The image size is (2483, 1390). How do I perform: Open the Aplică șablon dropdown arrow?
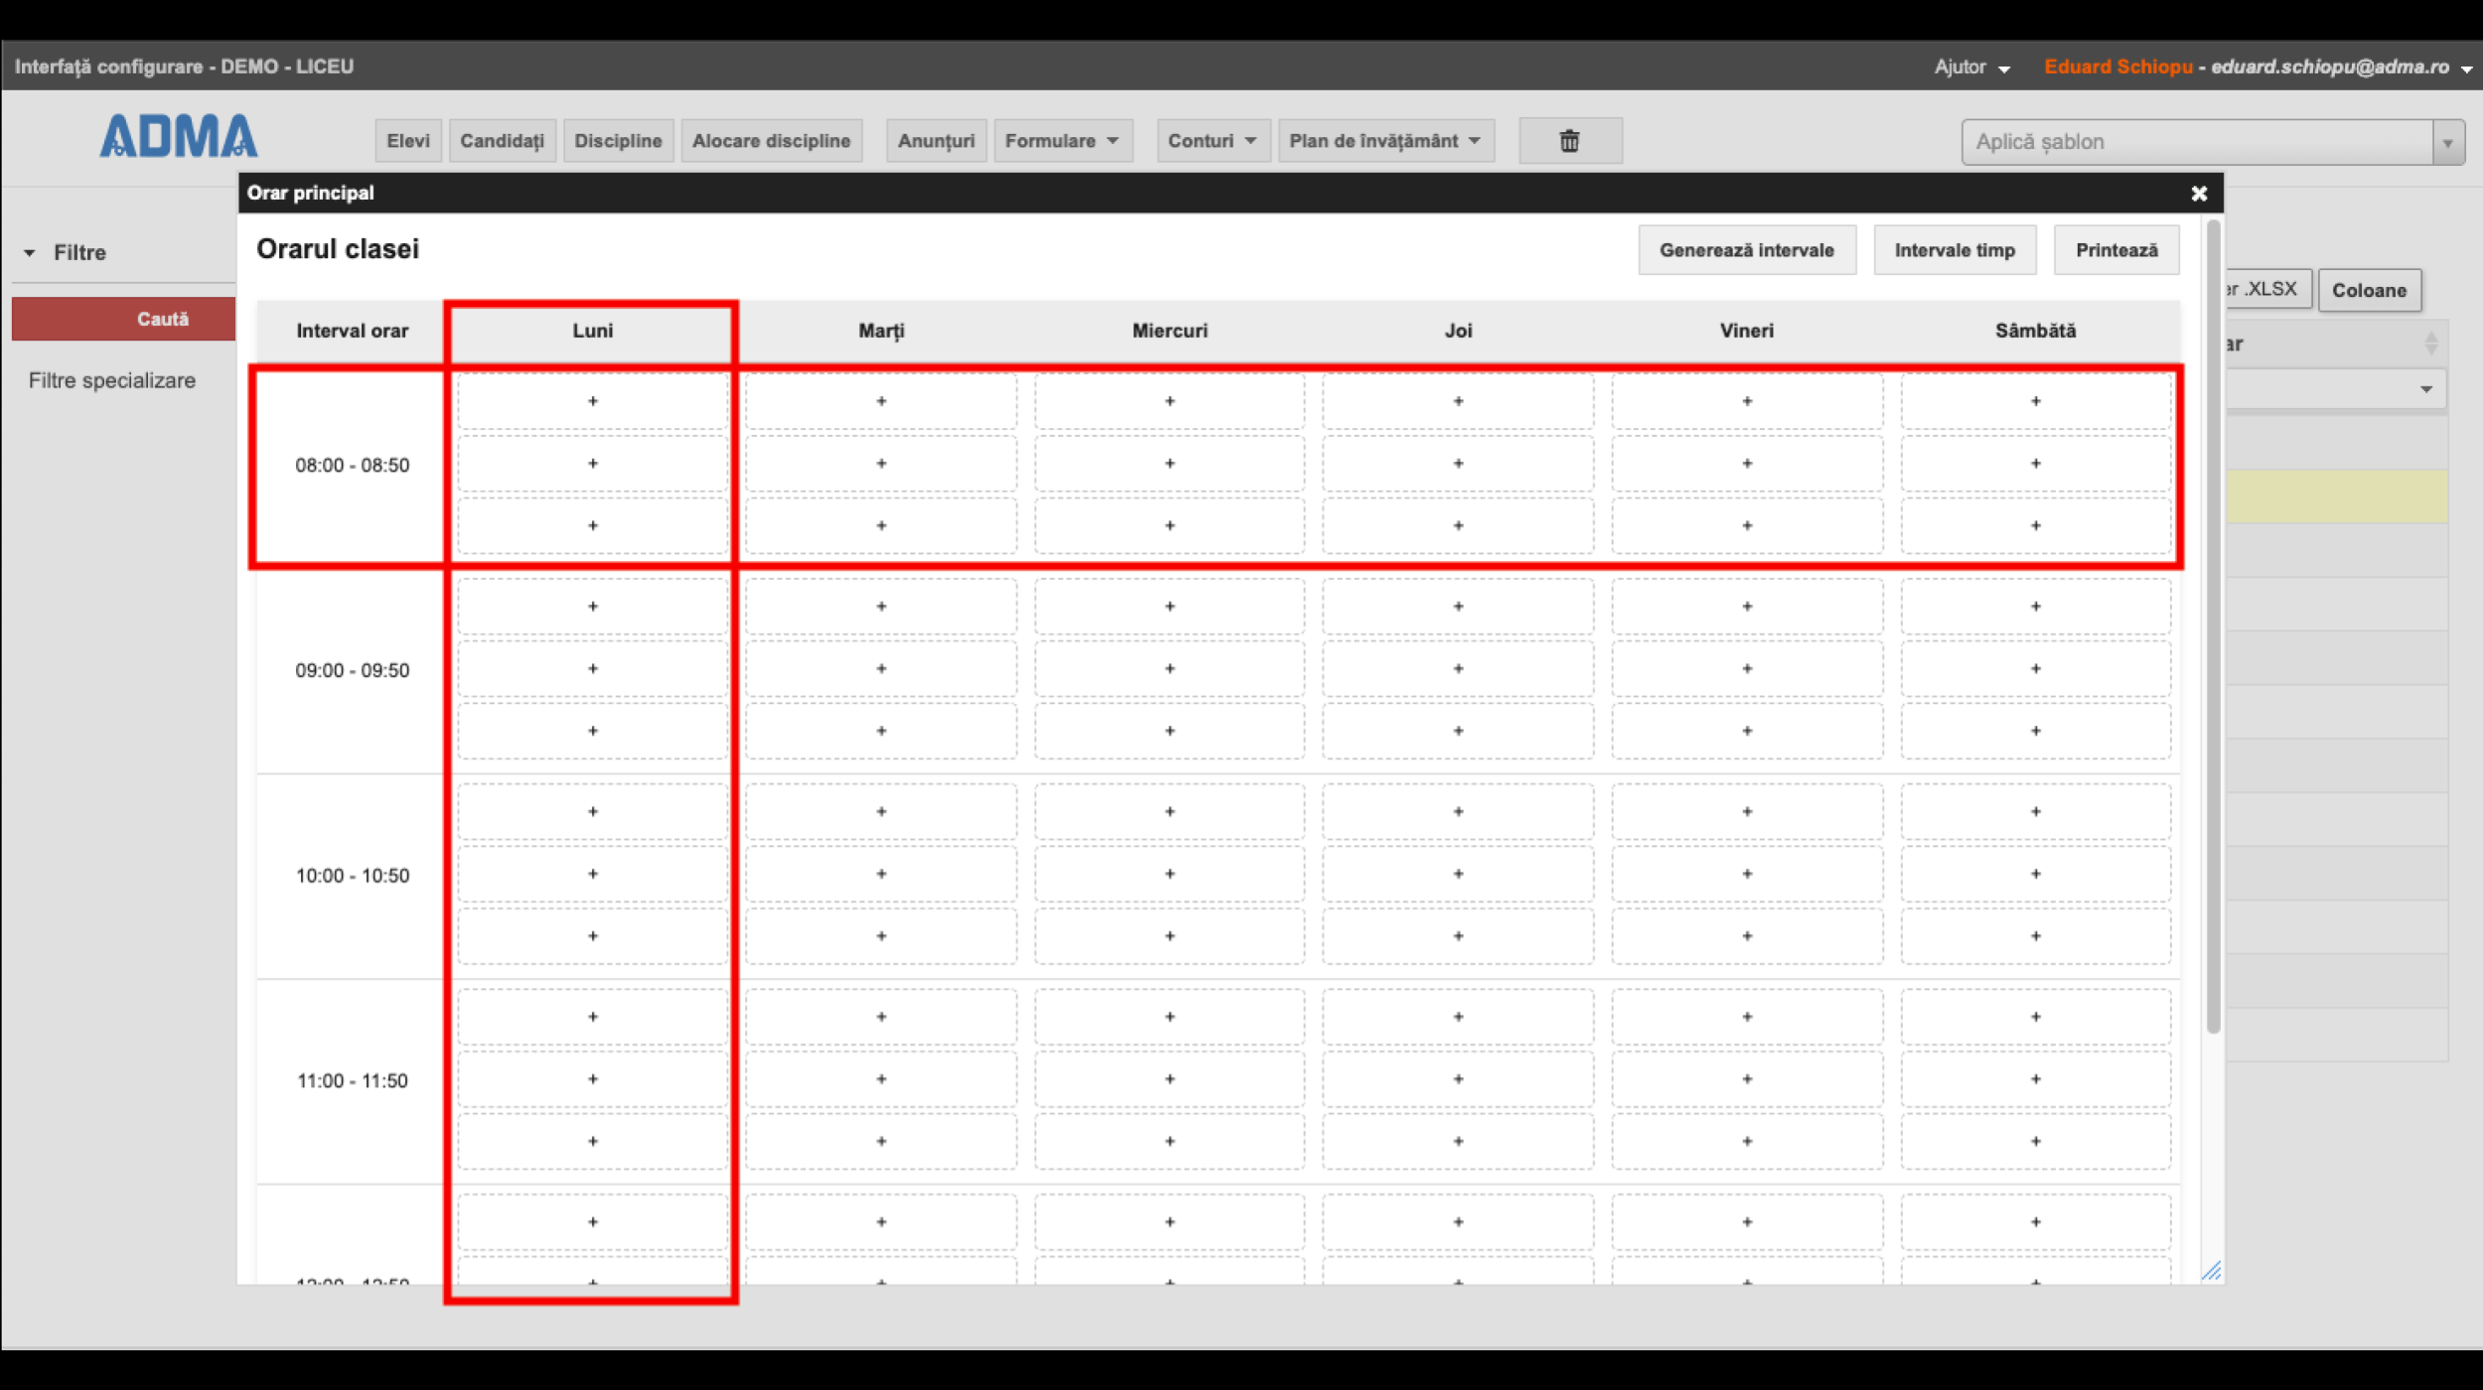2447,143
